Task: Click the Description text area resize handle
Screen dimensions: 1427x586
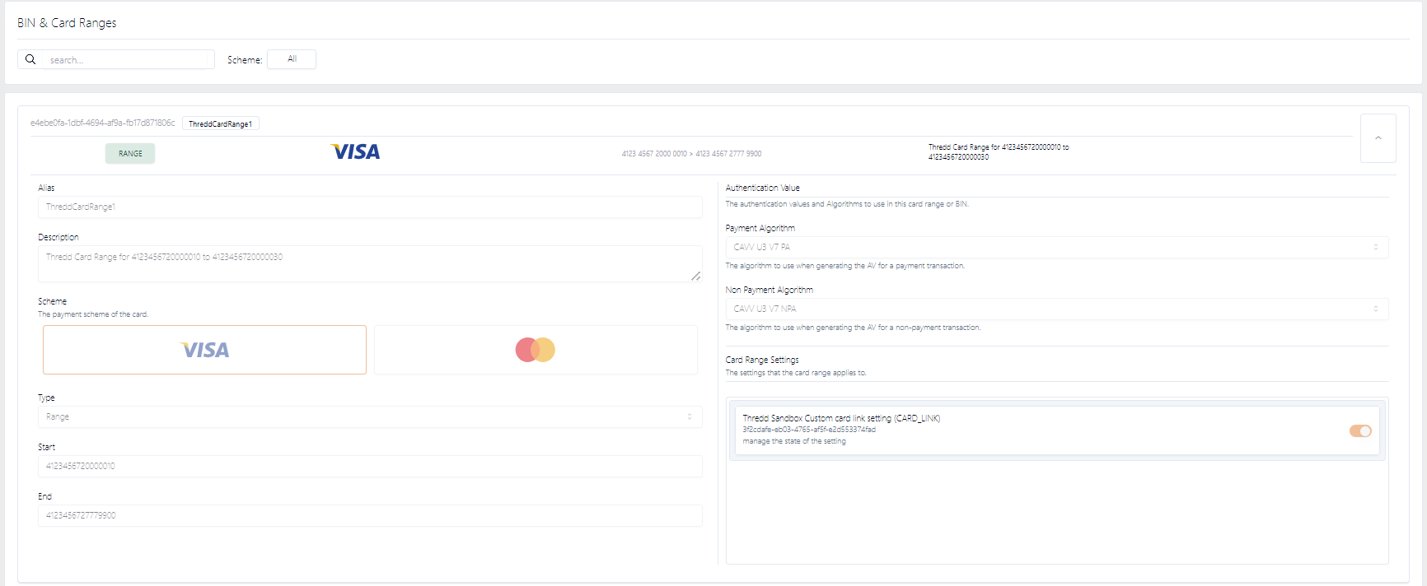Action: point(696,277)
